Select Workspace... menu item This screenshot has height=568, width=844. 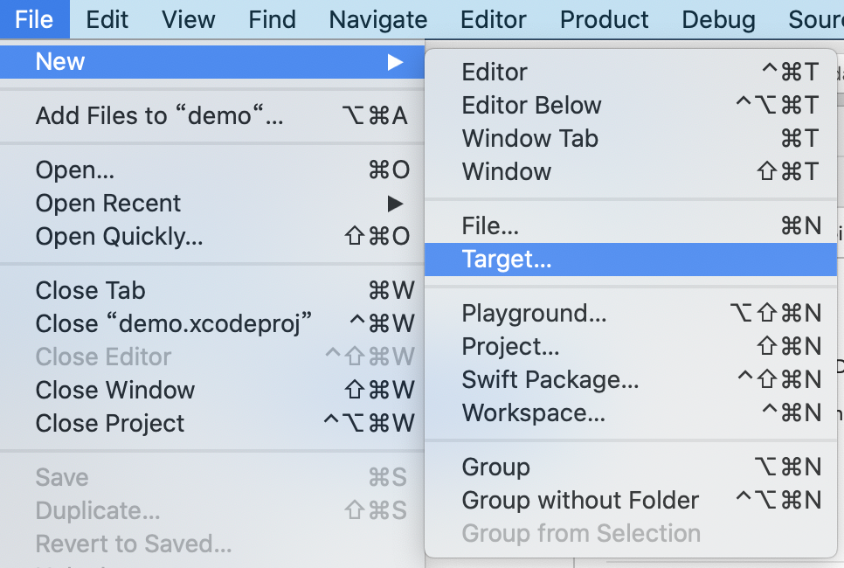pyautogui.click(x=630, y=413)
